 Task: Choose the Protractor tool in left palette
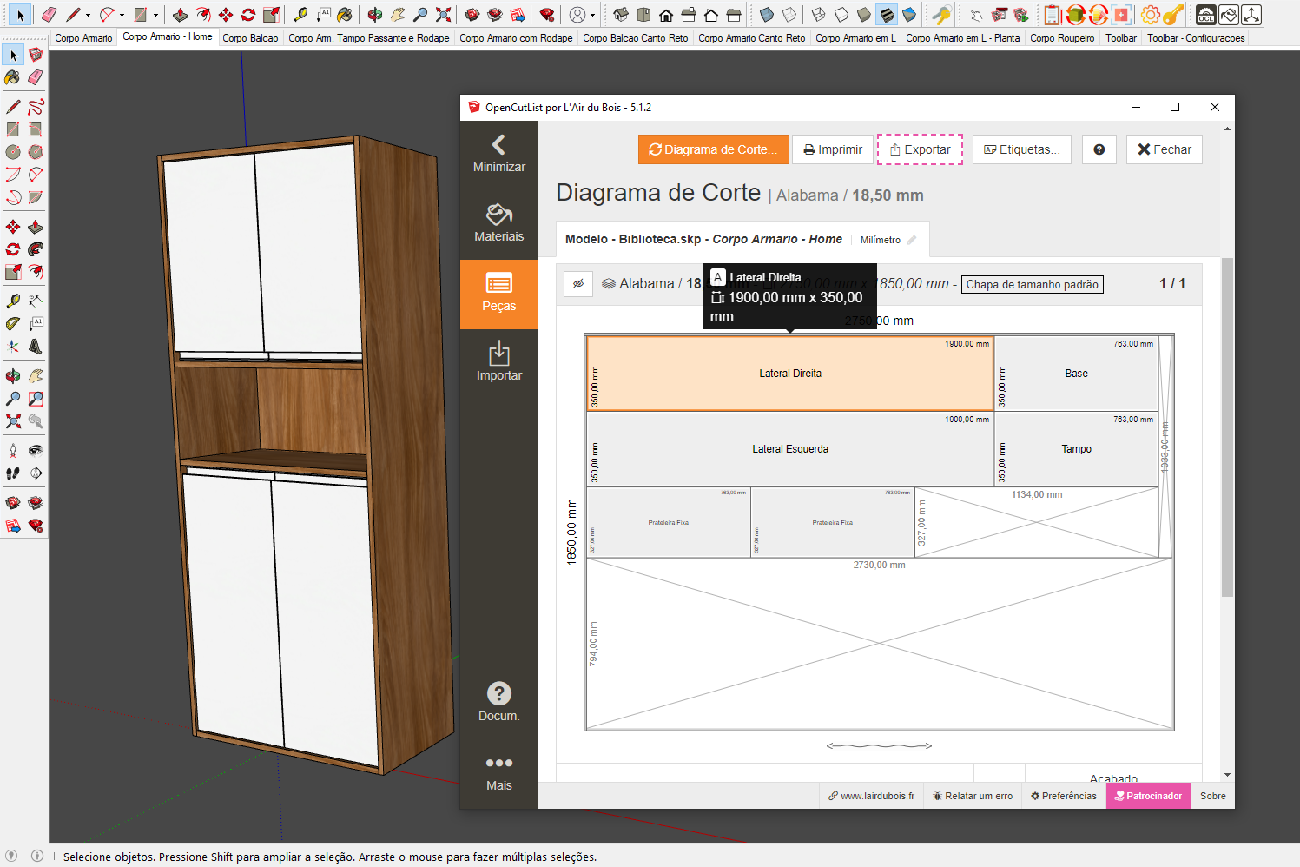click(x=13, y=323)
